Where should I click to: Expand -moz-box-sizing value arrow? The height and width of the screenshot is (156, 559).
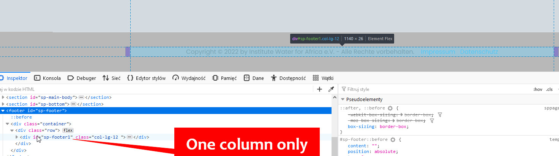pyautogui.click(x=394, y=120)
